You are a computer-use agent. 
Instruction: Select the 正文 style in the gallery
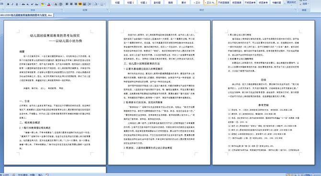197,3
